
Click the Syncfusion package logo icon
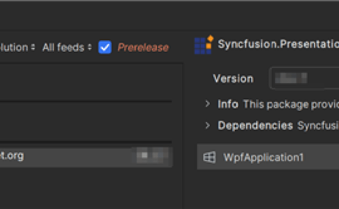[203, 45]
